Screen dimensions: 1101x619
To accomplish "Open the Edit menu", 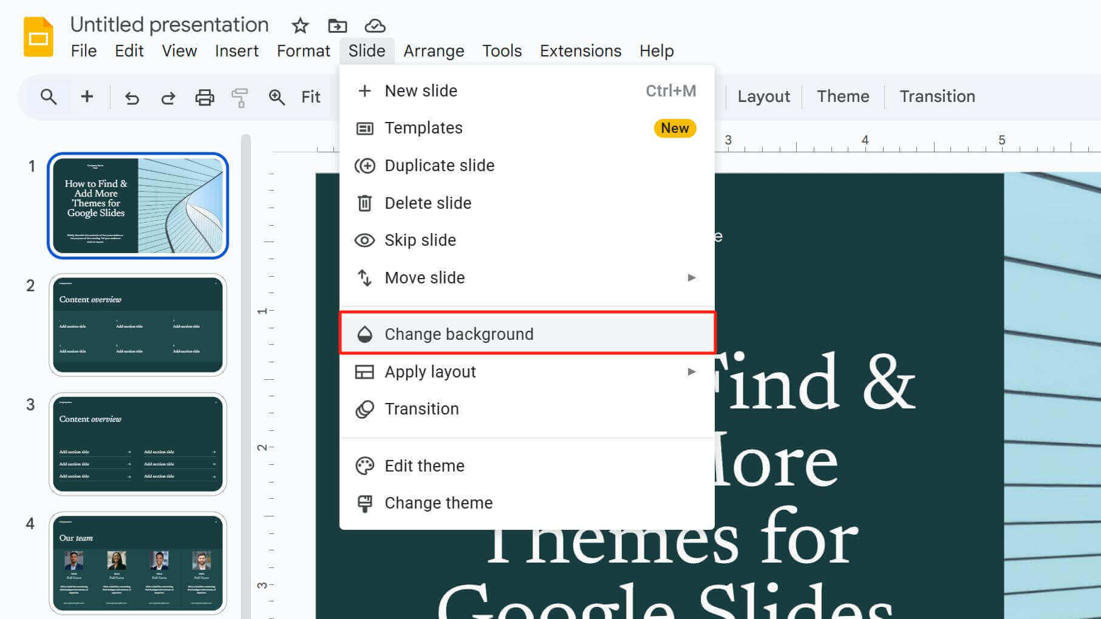I will (x=129, y=51).
